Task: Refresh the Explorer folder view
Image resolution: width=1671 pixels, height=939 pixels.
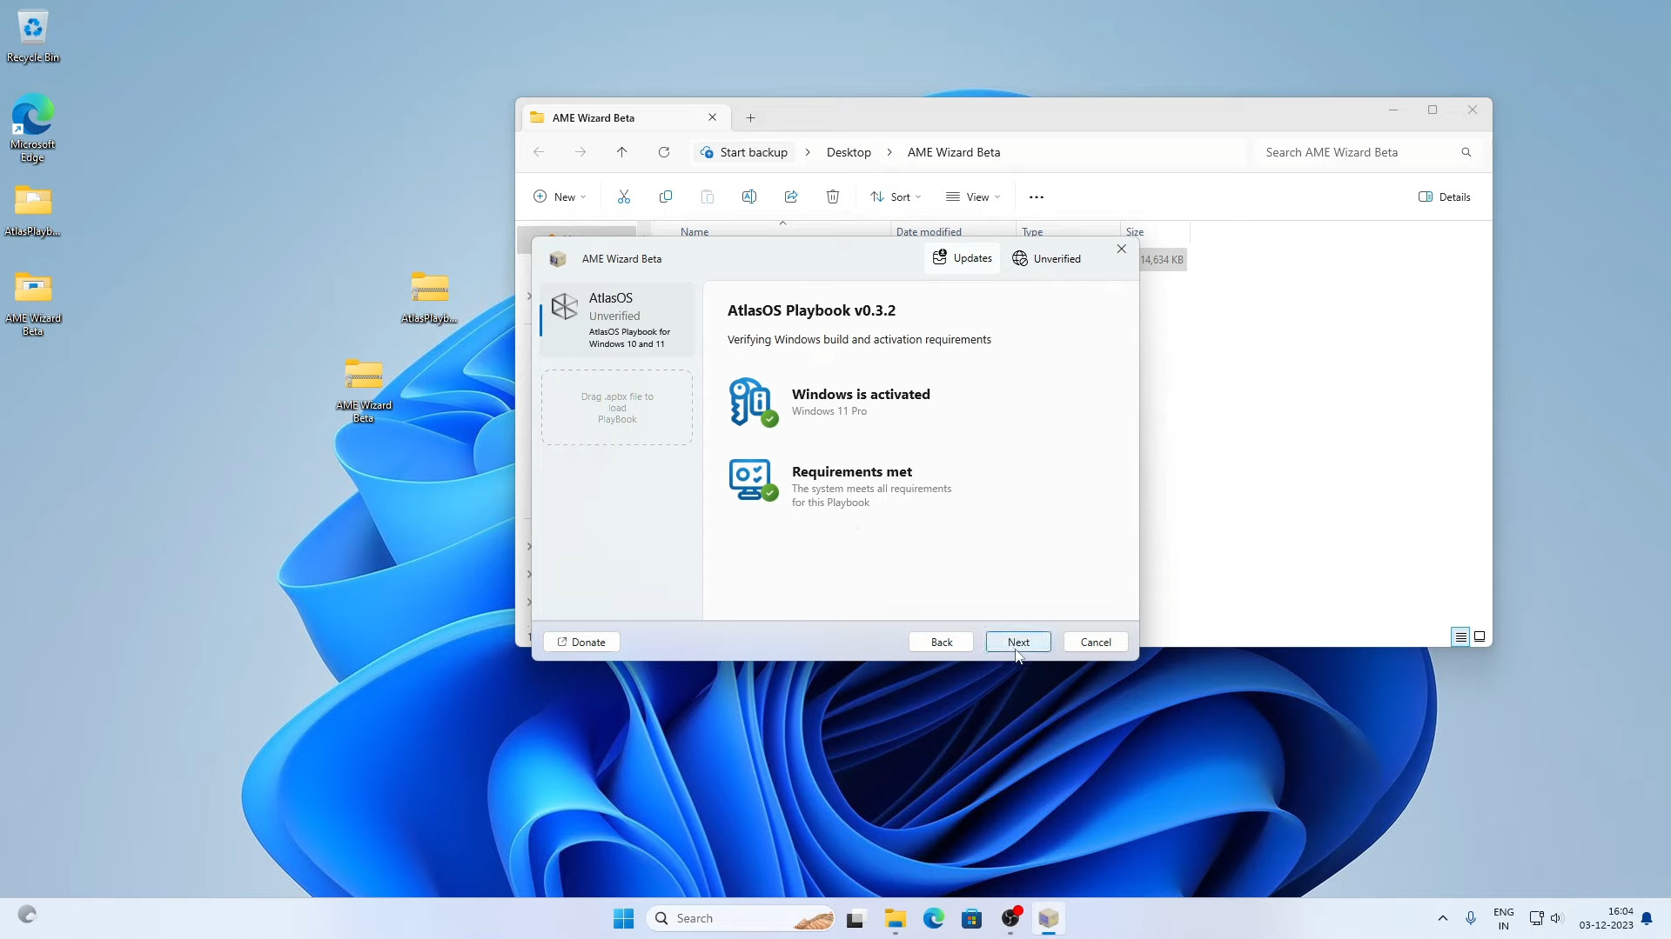Action: tap(664, 152)
